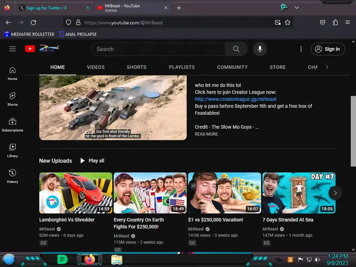Open volume speaker icon in tray
This screenshot has height=267, width=356.
(x=317, y=259)
